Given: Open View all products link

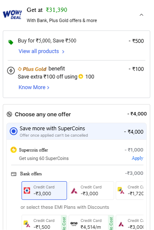Looking at the screenshot, I should [x=39, y=51].
